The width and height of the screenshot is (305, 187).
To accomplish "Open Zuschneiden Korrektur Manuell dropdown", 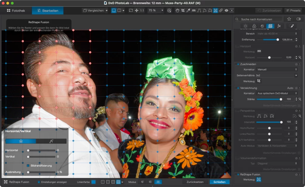I will pyautogui.click(x=277, y=69).
